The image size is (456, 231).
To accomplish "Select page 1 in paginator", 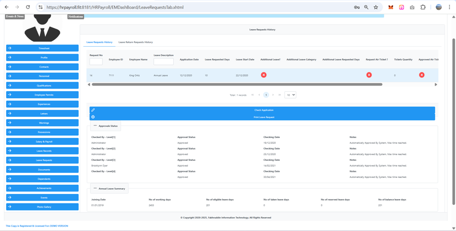I will tap(266, 95).
